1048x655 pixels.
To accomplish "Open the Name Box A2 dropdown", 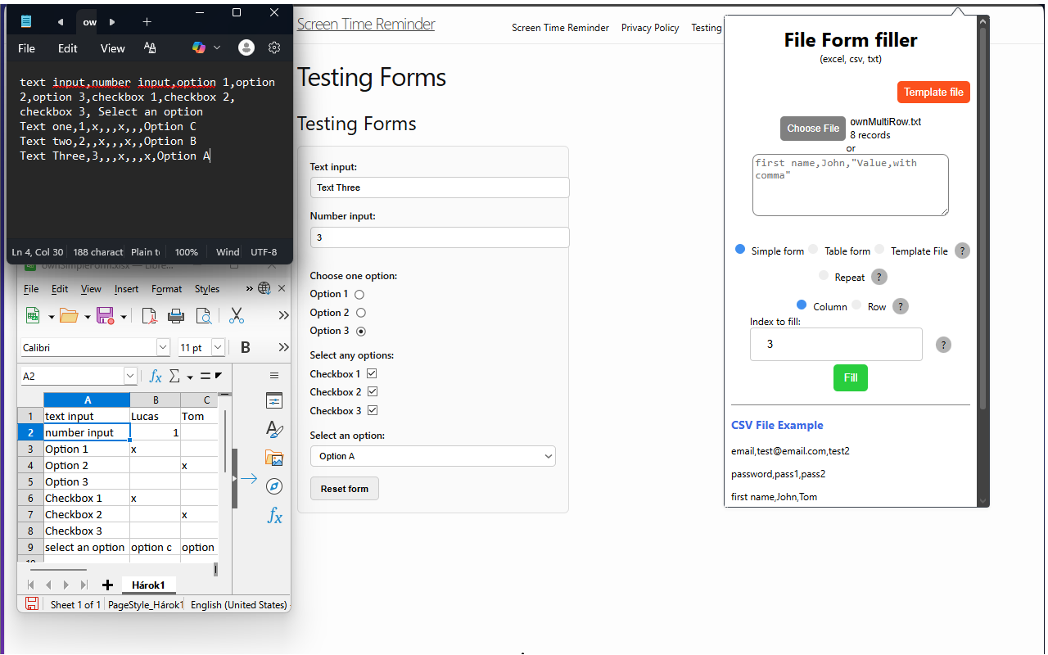I will pos(130,376).
